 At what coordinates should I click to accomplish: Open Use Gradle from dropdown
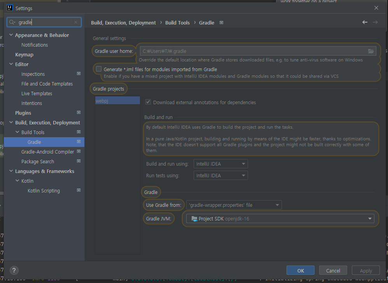point(234,205)
